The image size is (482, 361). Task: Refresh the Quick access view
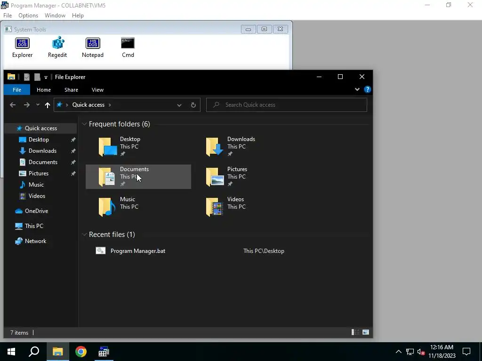193,105
